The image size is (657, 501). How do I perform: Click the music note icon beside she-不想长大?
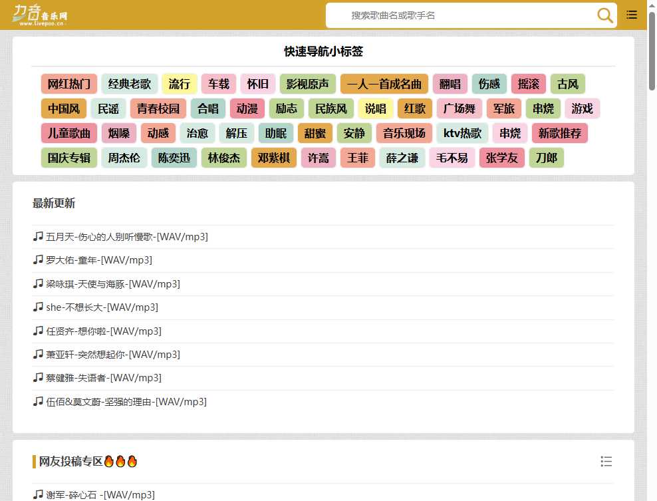click(38, 307)
